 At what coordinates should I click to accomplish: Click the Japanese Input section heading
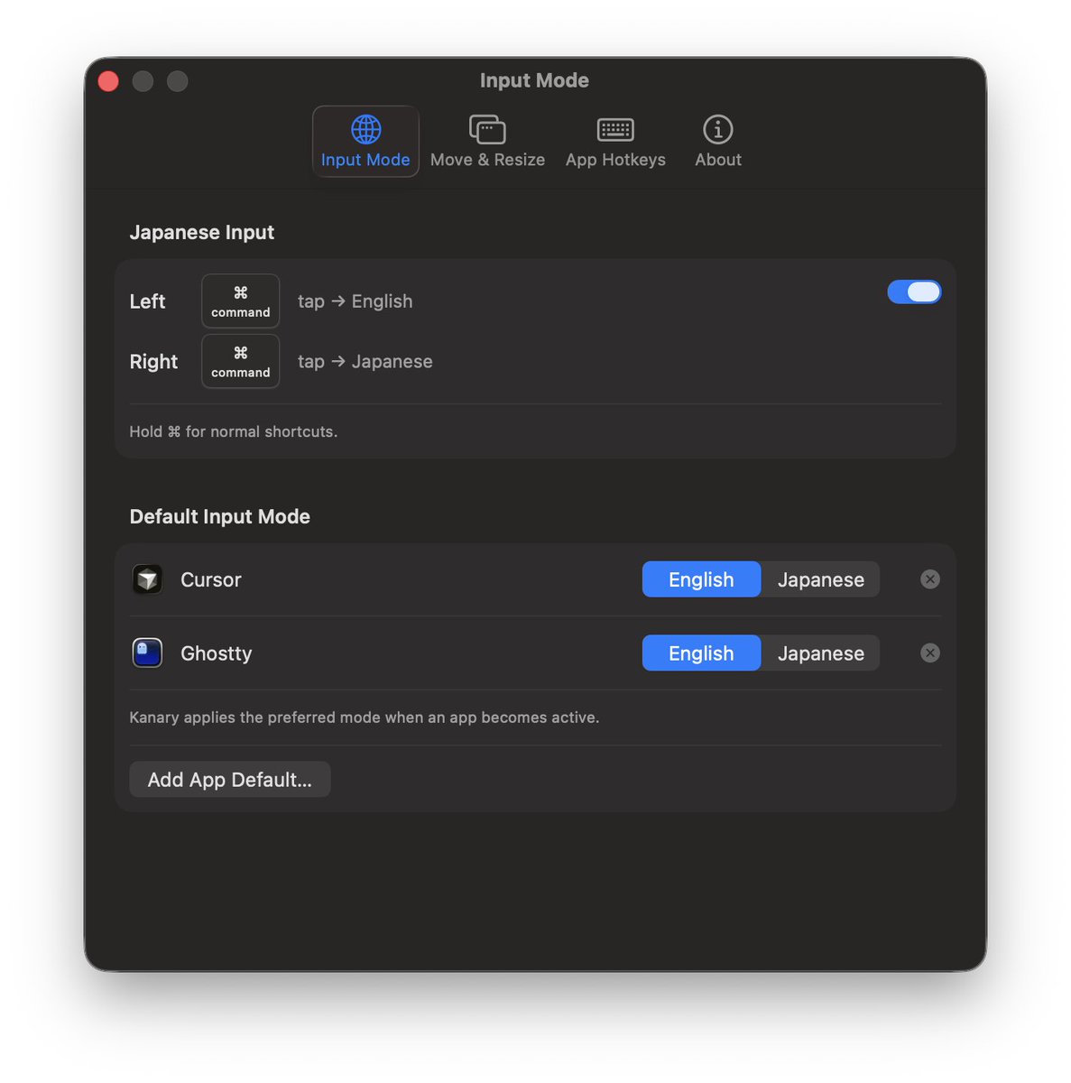[202, 232]
